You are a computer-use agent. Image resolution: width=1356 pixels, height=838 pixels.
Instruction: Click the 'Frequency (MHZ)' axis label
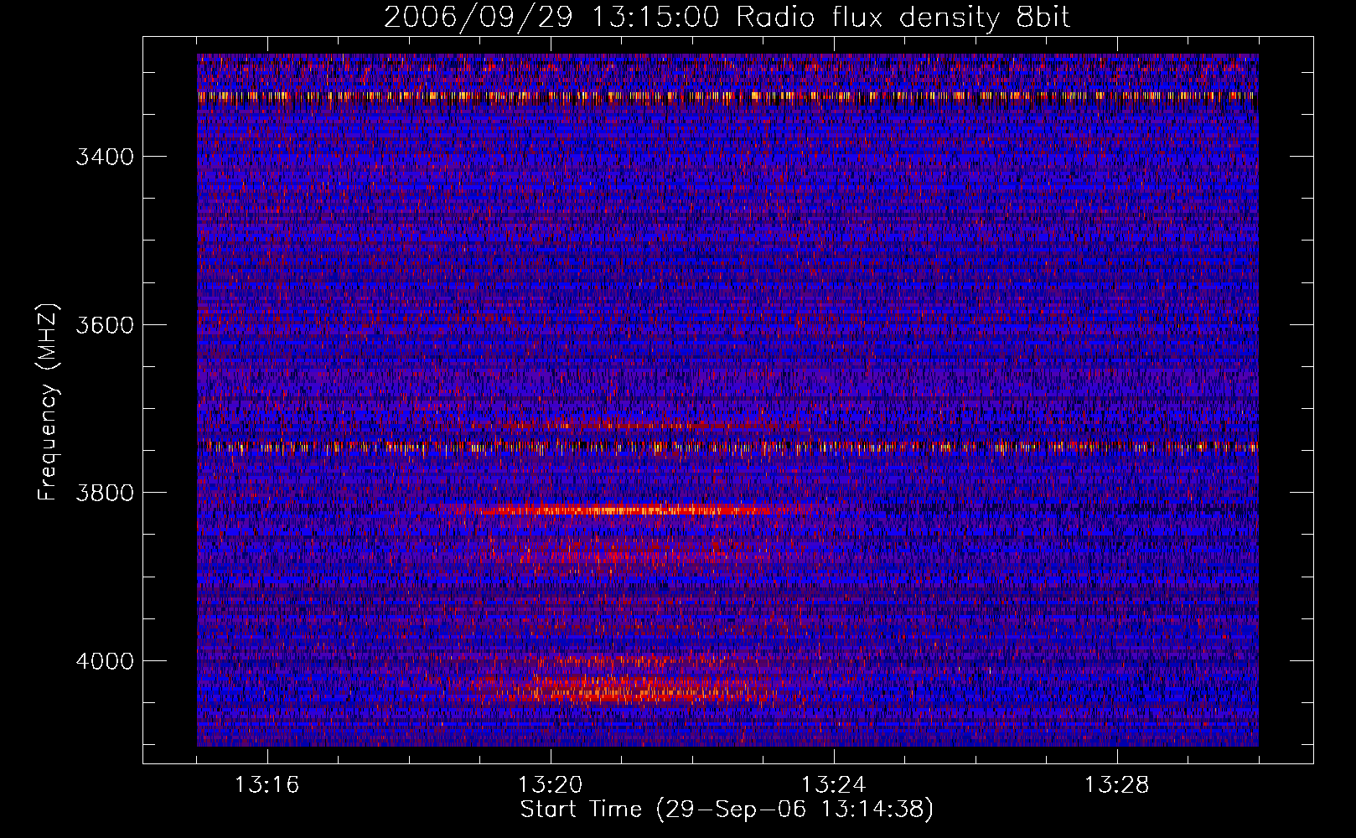click(49, 402)
